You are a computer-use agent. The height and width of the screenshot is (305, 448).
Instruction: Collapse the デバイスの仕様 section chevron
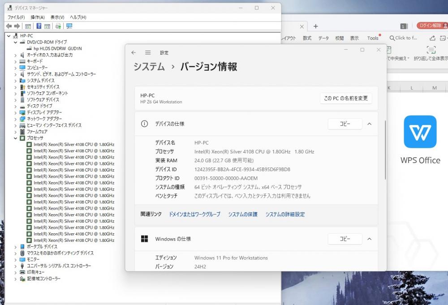coord(369,124)
